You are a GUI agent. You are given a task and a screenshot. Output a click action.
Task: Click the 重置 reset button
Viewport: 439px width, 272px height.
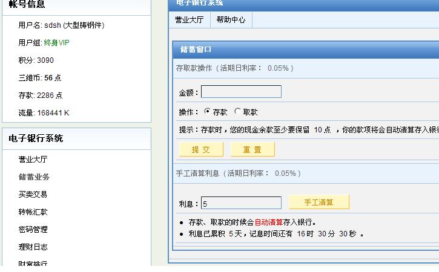(x=253, y=149)
